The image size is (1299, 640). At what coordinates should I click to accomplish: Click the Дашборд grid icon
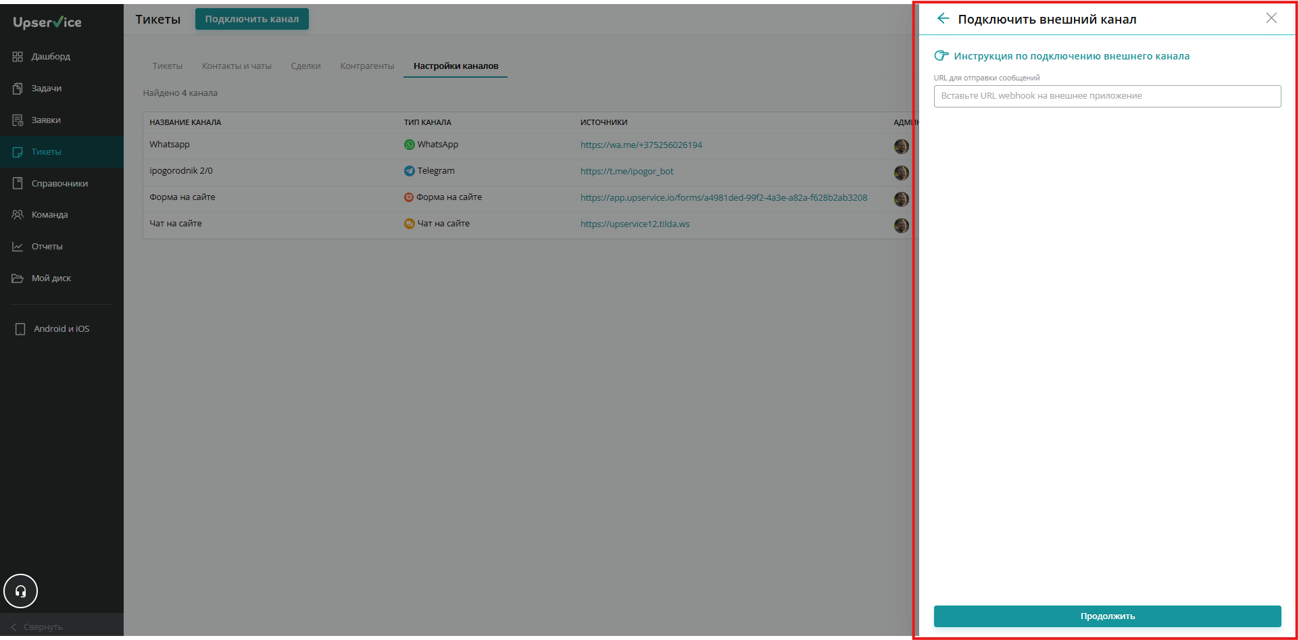[18, 57]
